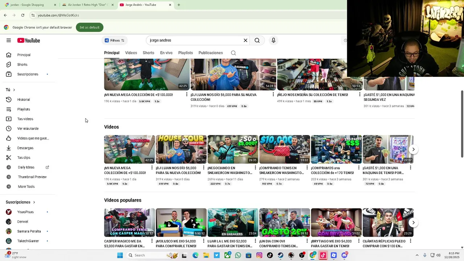Click the Chrome address bar URL
The width and height of the screenshot is (464, 261).
[58, 15]
